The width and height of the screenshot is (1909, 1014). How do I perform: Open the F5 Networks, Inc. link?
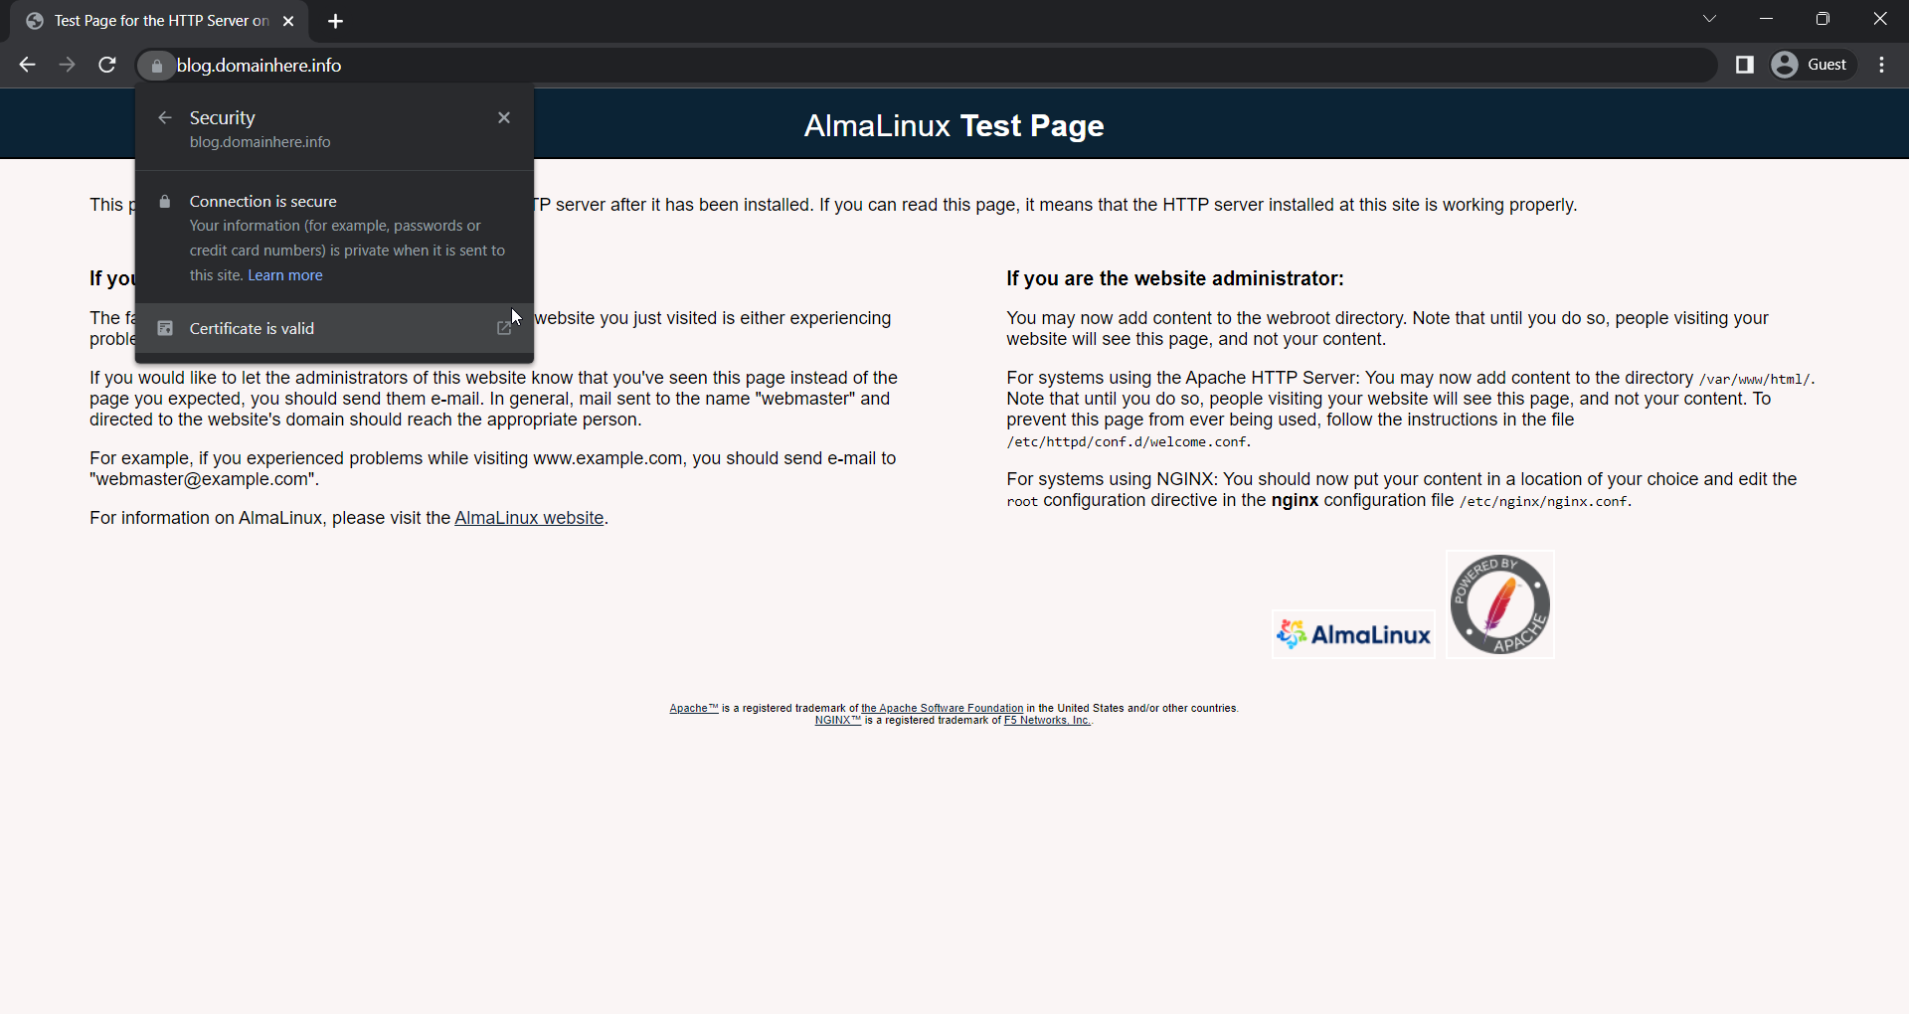1047,721
